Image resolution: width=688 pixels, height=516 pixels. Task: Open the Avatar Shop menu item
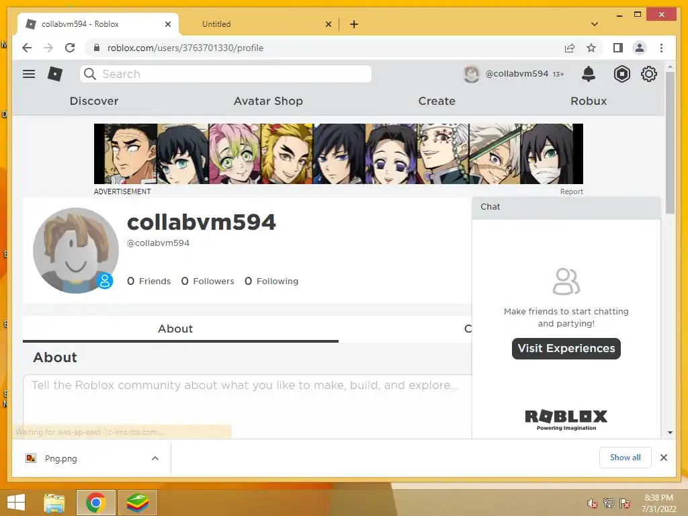pos(268,101)
